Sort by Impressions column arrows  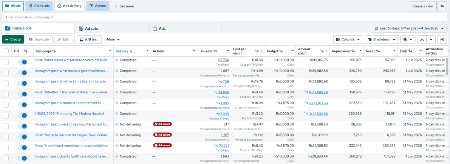[x=353, y=51]
